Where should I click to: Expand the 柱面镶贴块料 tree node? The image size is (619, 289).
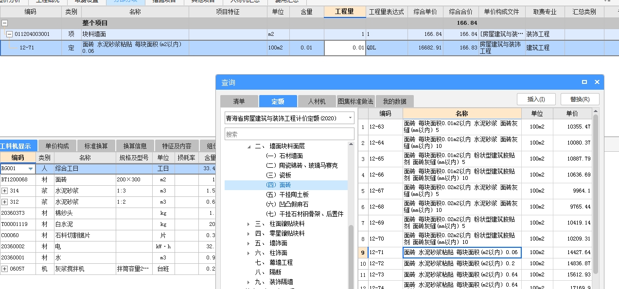pyautogui.click(x=249, y=224)
